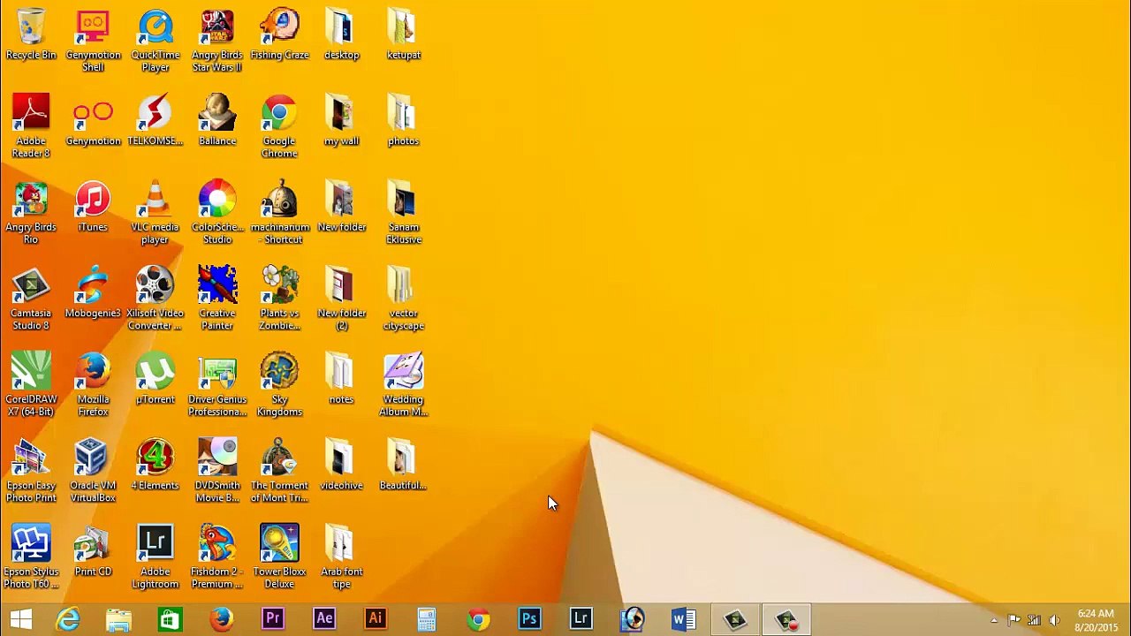Select the DVDSmith Movie Backup shortcut
This screenshot has width=1131, height=636.
point(217,472)
